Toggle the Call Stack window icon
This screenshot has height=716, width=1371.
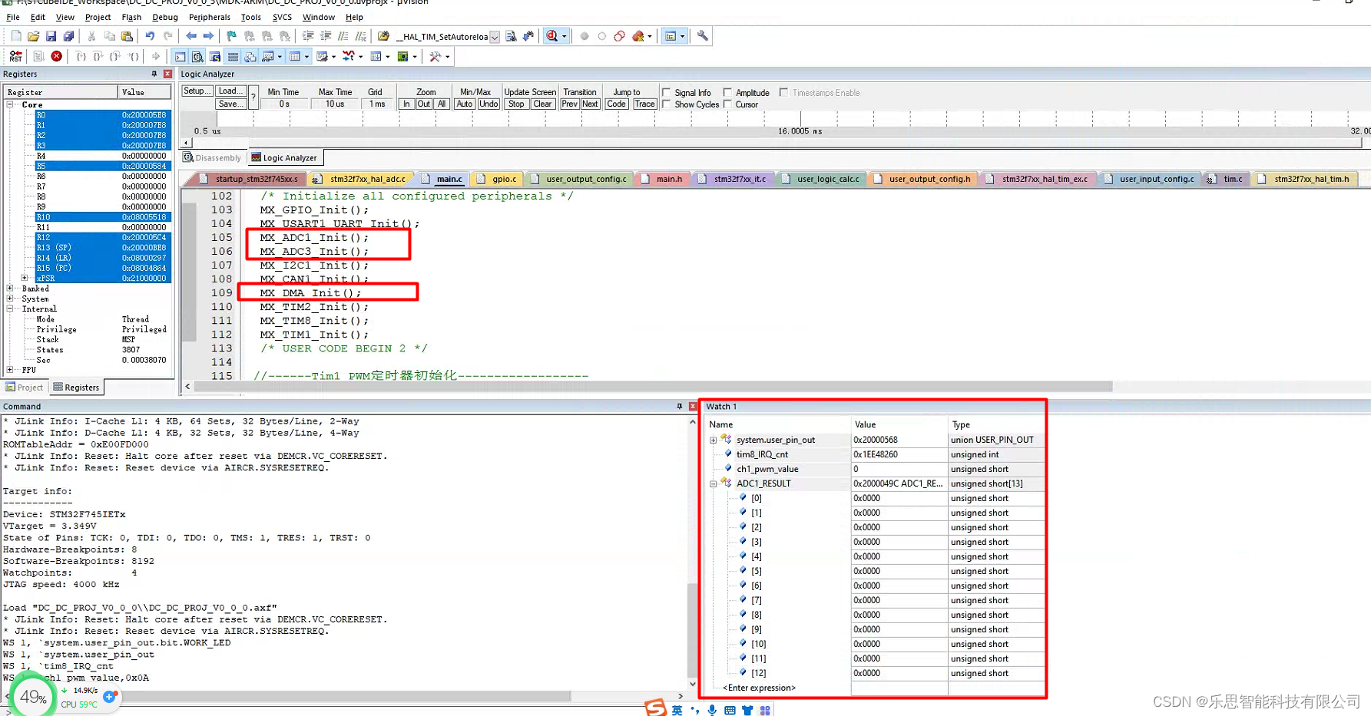point(250,57)
